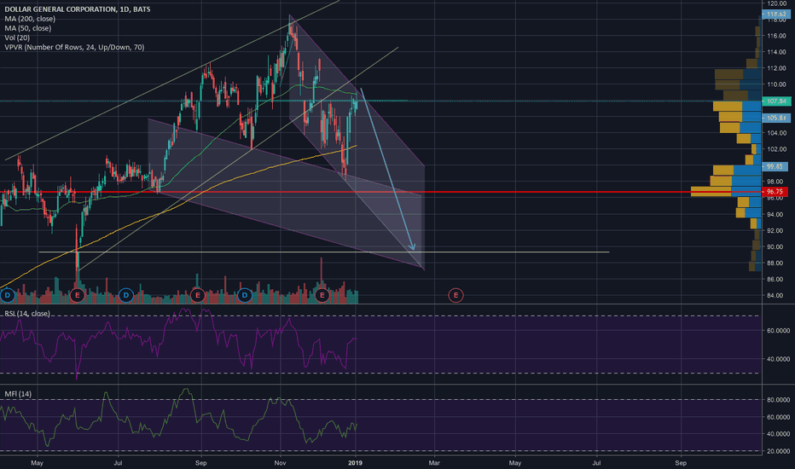Select the VPVR indicator legend
Viewport: 795px width, 469px height.
pos(74,47)
